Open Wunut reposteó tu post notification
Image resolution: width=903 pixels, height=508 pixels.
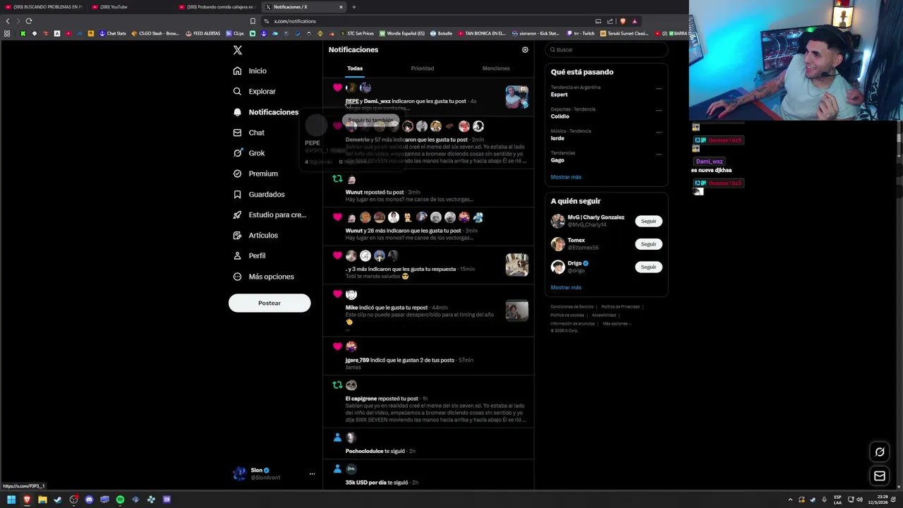(428, 188)
